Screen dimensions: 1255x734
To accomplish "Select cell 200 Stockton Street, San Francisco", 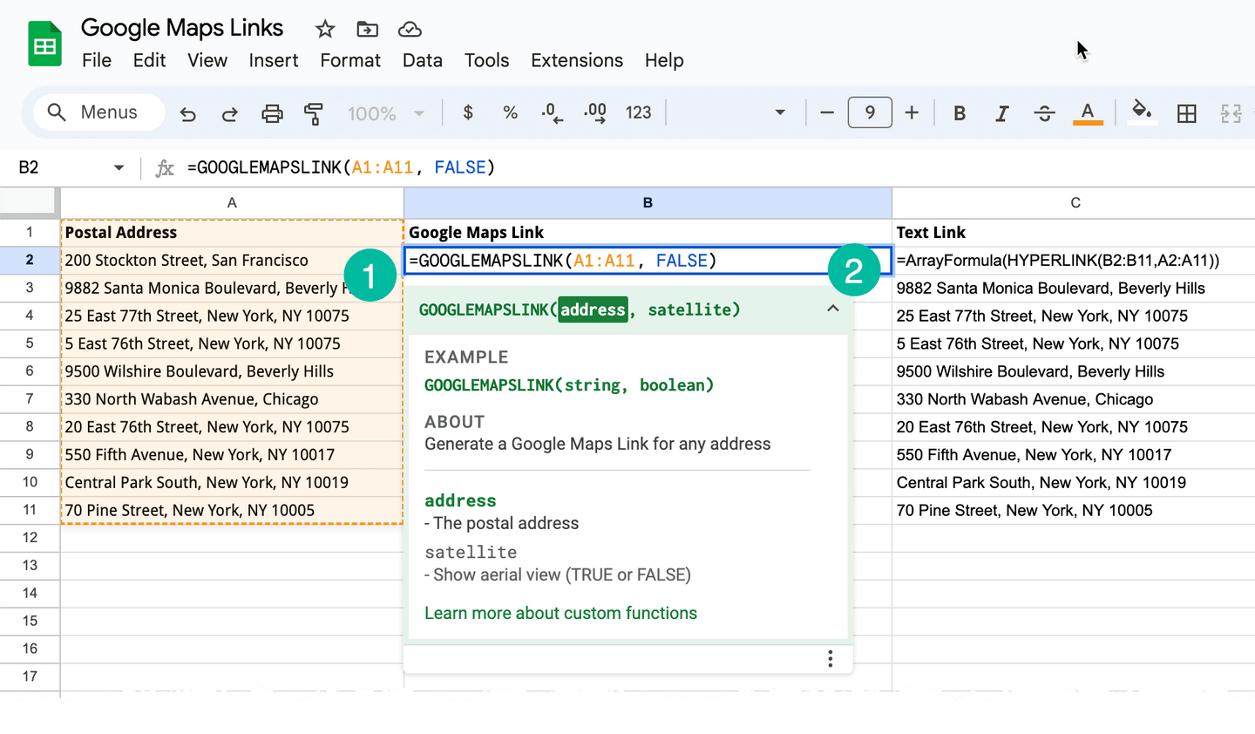I will (232, 260).
